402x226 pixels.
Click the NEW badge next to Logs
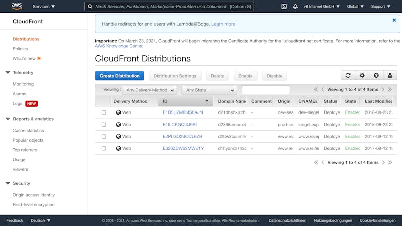(32, 104)
